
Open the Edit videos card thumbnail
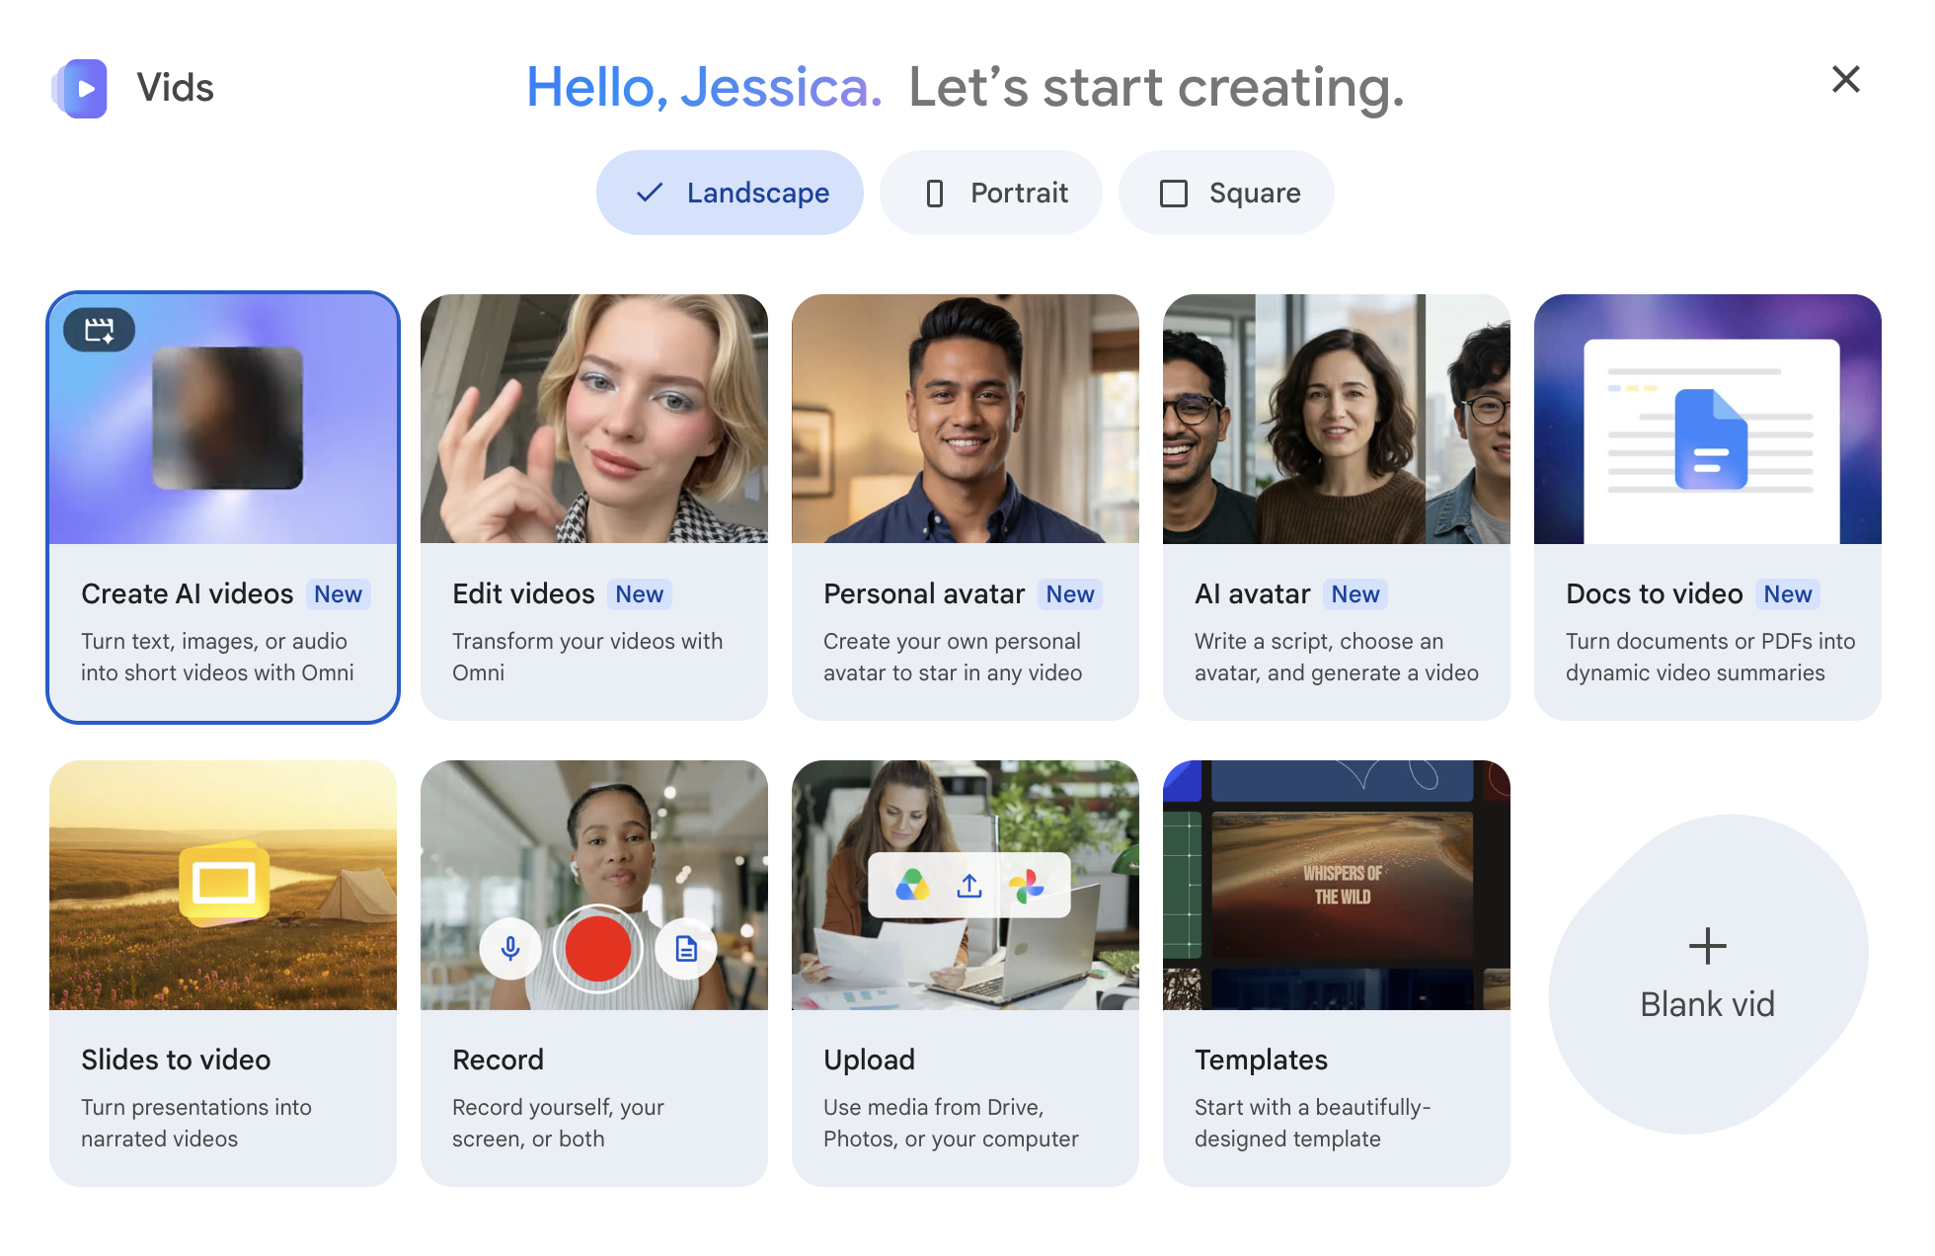594,419
